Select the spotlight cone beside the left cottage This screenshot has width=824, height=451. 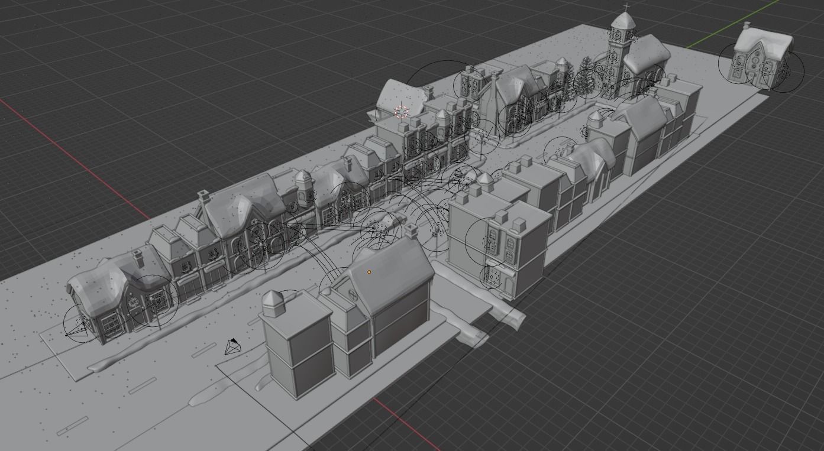[x=77, y=329]
